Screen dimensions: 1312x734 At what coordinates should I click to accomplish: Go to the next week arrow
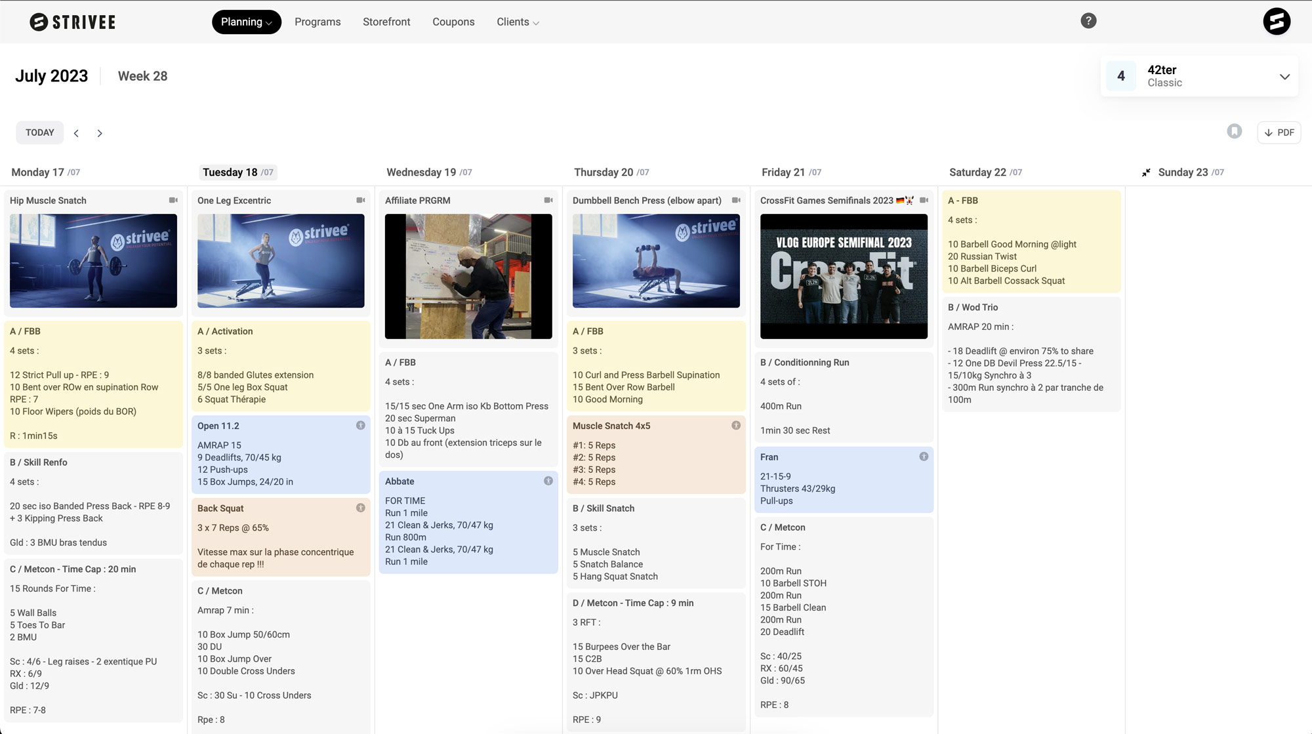[x=100, y=133]
